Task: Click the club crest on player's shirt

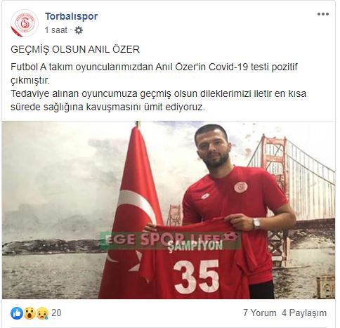Action: pos(241,187)
